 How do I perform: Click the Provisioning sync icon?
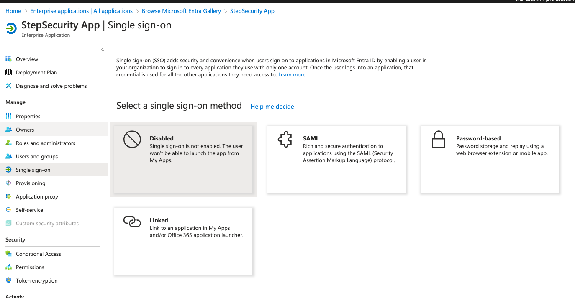tap(8, 183)
